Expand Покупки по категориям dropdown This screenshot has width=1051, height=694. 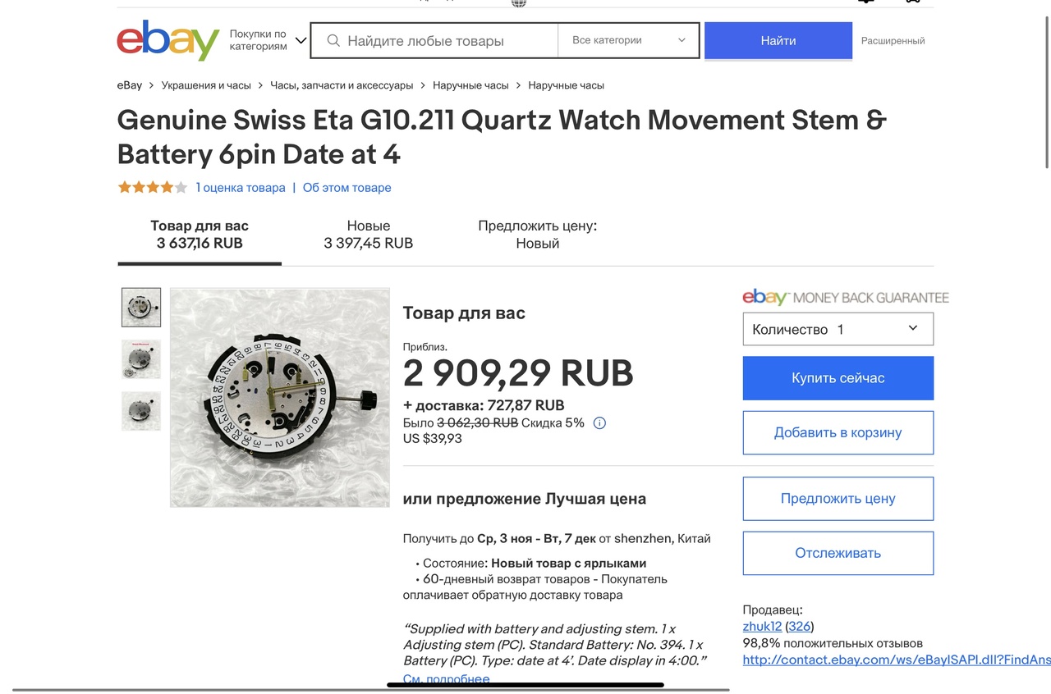click(268, 41)
